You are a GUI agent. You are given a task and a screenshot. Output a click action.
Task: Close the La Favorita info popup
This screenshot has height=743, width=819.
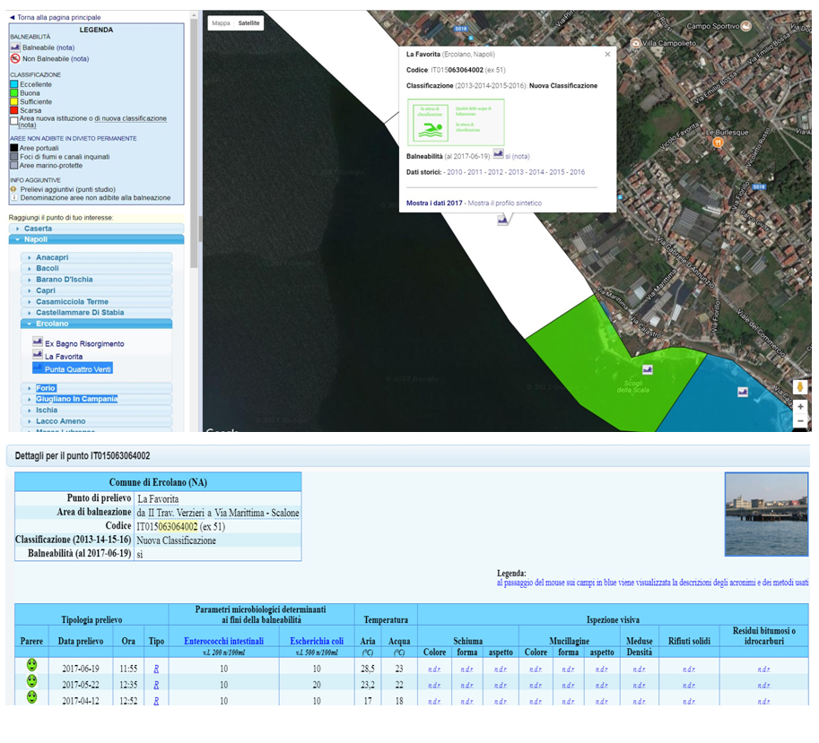click(x=607, y=55)
